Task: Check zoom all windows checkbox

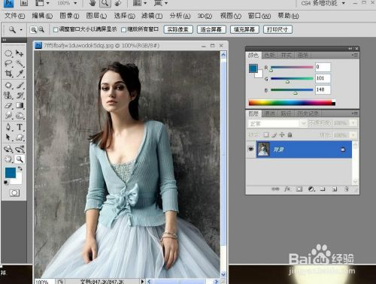Action: coord(123,30)
